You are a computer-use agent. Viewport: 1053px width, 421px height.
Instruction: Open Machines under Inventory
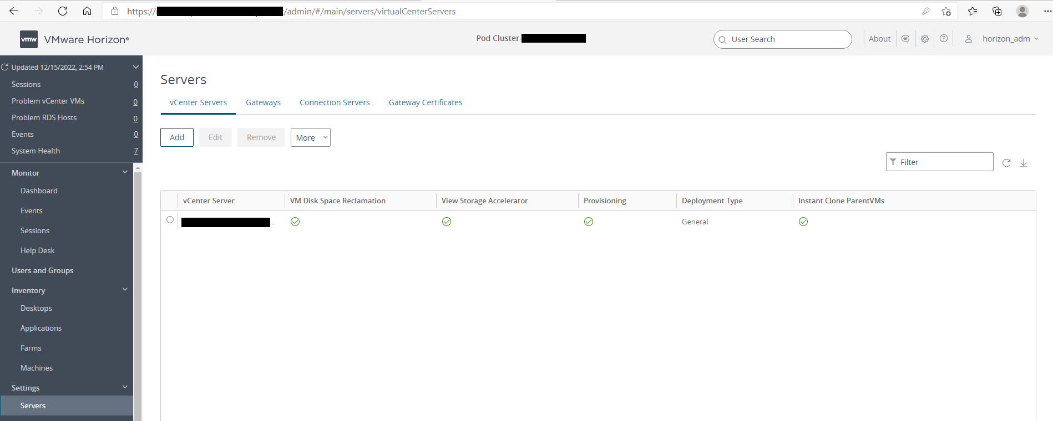click(37, 368)
